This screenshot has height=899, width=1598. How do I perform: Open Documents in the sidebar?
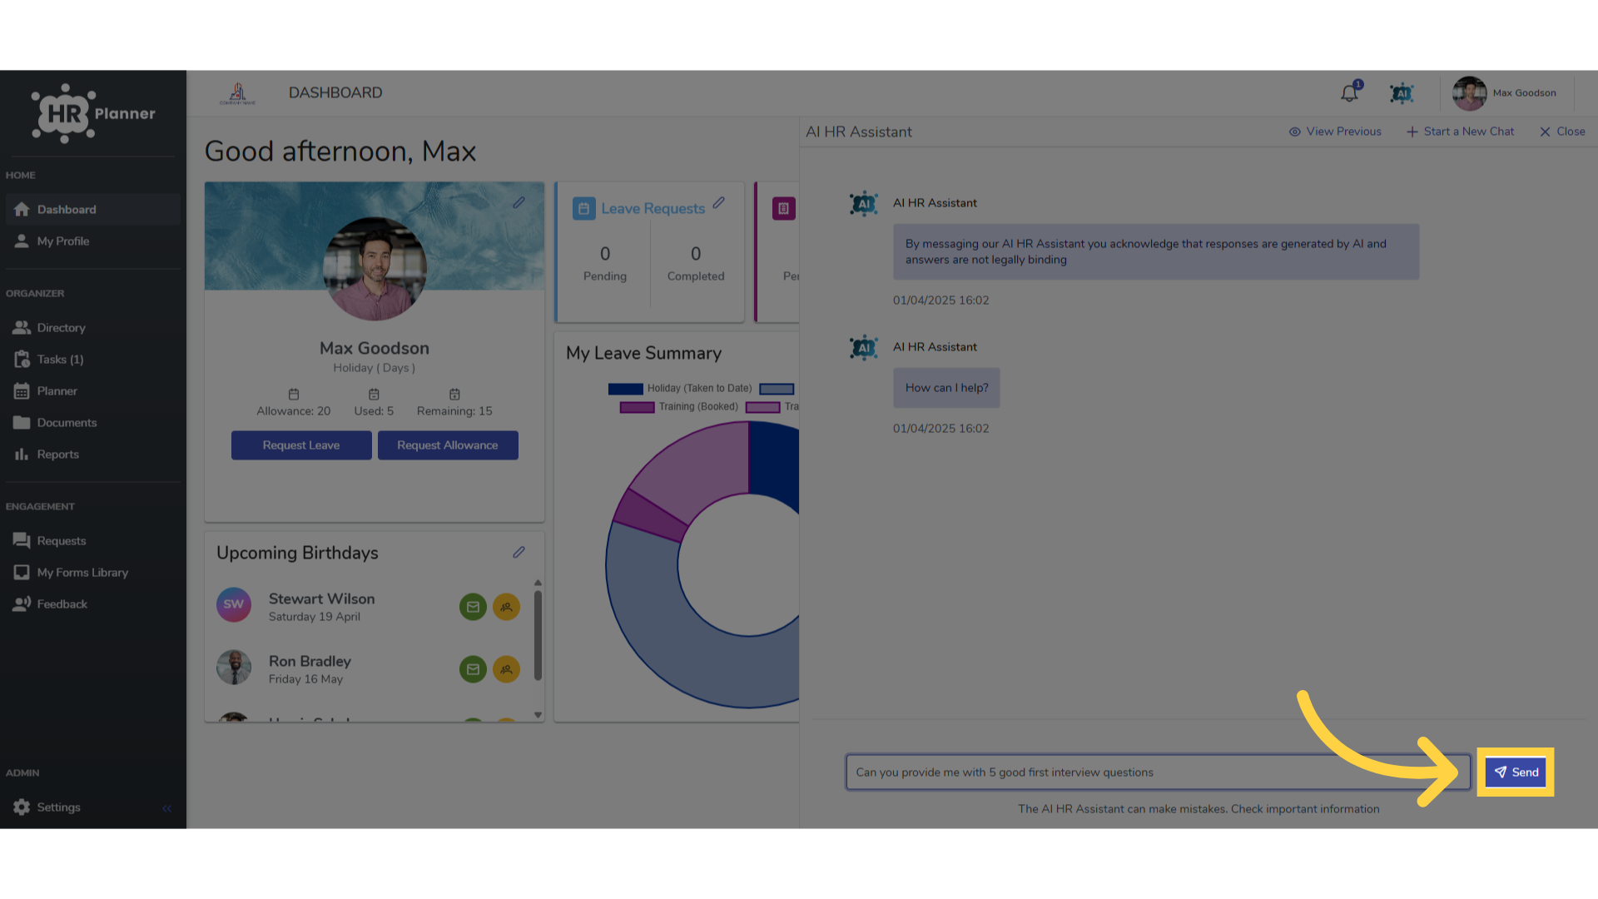[x=93, y=423]
